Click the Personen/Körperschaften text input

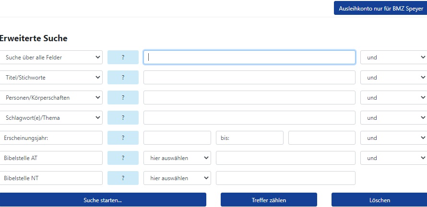[x=249, y=98]
